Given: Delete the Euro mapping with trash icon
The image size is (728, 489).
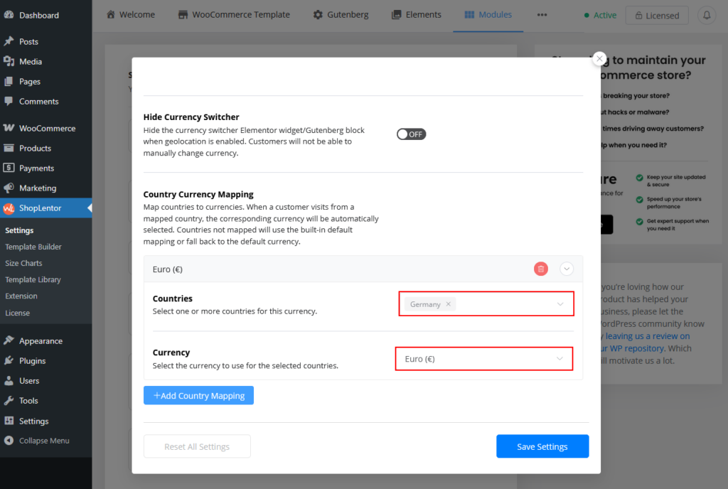Looking at the screenshot, I should (541, 269).
